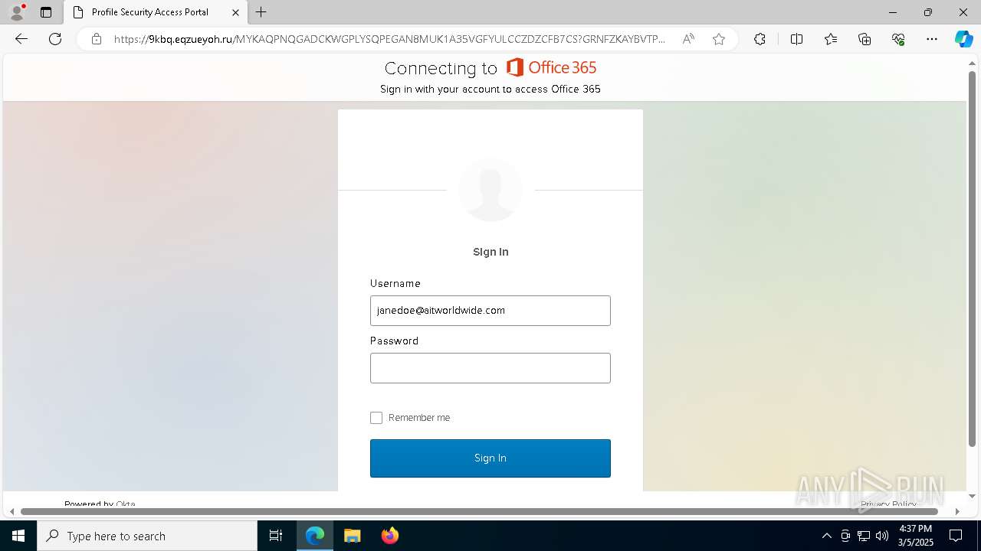Open Microsoft Edge from taskbar
981x551 pixels.
click(315, 536)
